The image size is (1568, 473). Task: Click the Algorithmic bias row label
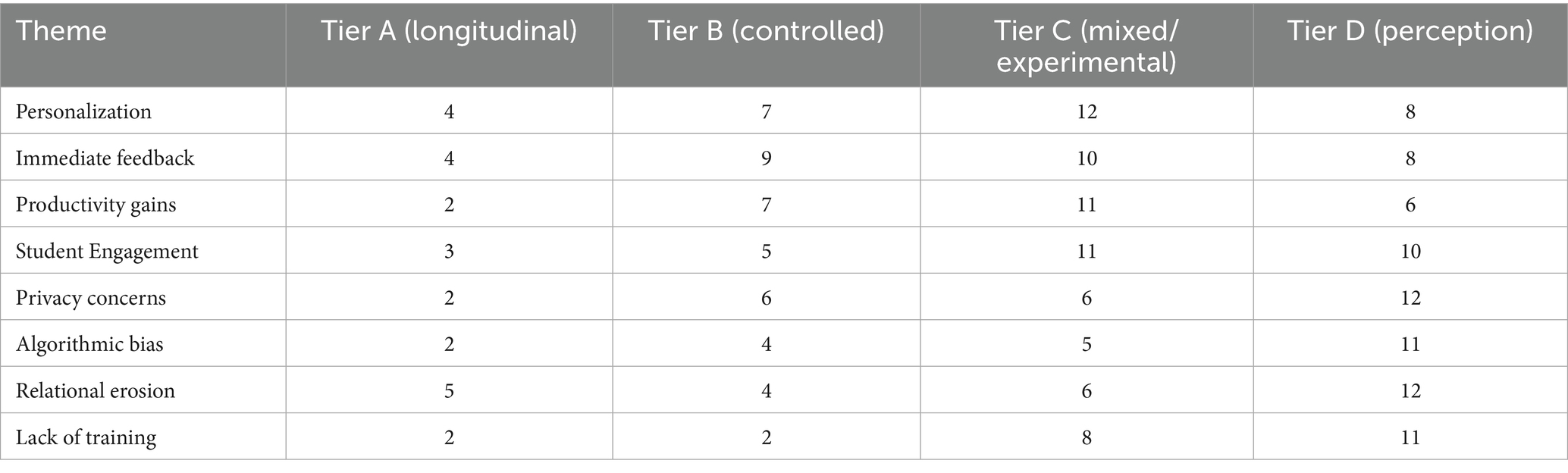(89, 344)
